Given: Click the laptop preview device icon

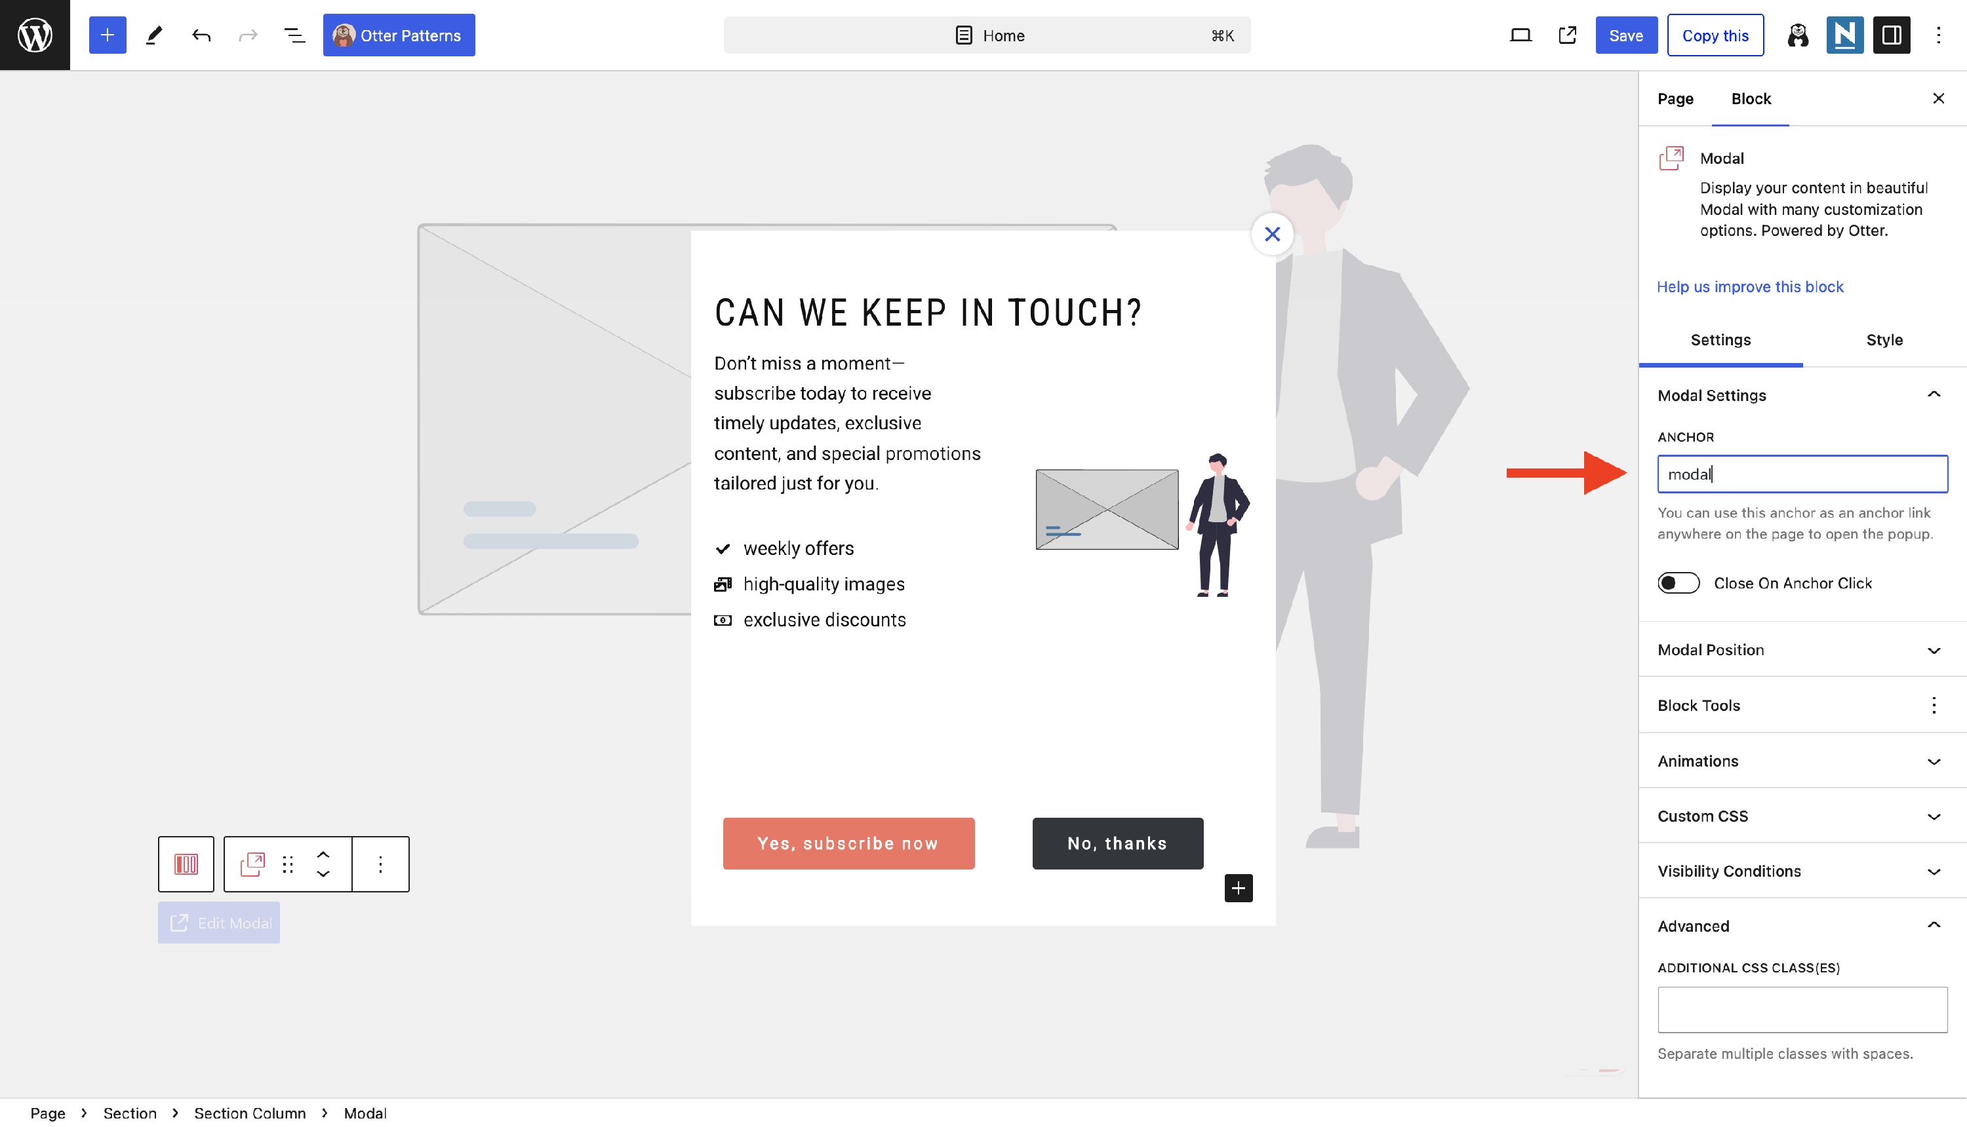Looking at the screenshot, I should pyautogui.click(x=1520, y=35).
